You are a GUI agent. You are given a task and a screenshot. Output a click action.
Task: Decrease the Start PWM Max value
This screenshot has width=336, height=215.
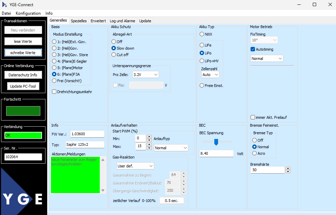[x=149, y=148]
